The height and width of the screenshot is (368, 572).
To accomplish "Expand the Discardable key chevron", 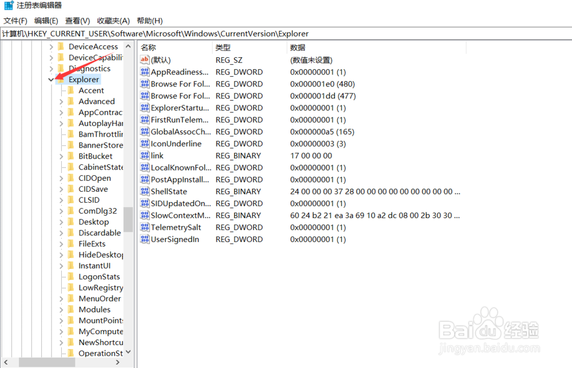I will pos(61,233).
